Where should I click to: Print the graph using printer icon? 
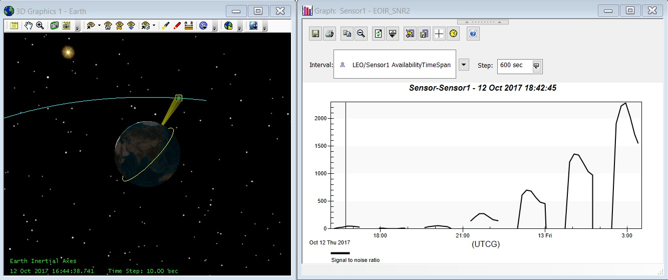[328, 34]
